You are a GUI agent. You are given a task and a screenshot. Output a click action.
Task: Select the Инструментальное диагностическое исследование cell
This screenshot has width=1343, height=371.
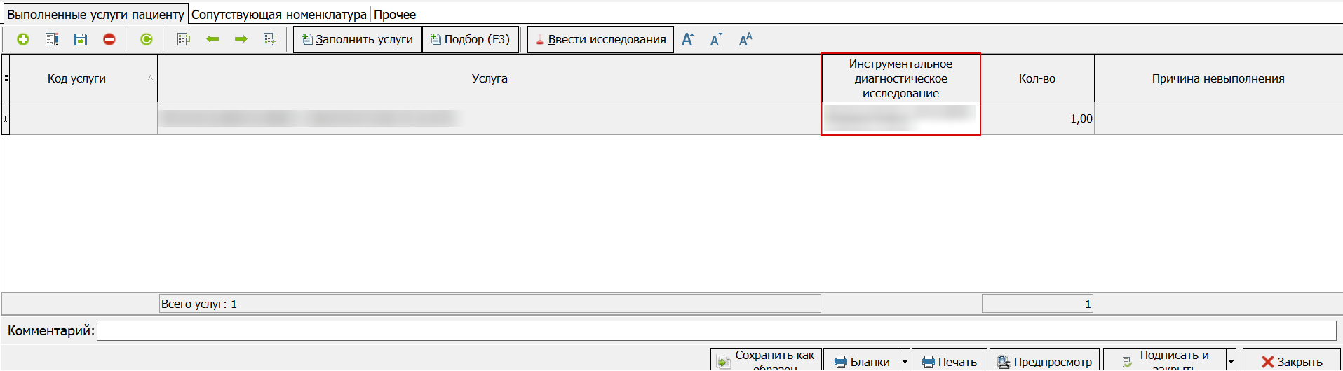pyautogui.click(x=900, y=118)
